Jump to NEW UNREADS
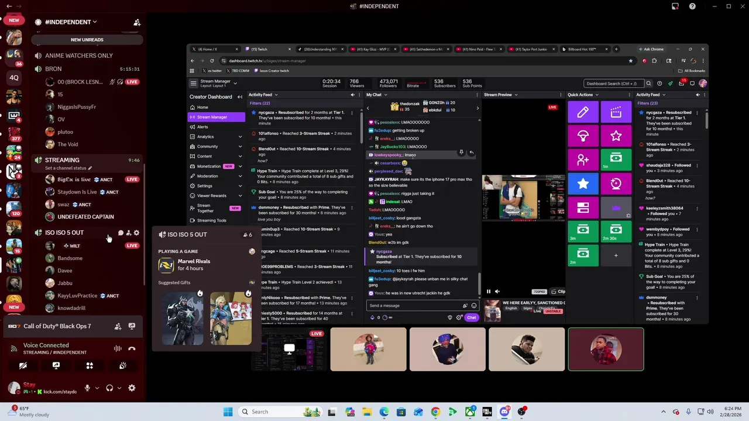This screenshot has height=421, width=749. pyautogui.click(x=87, y=40)
